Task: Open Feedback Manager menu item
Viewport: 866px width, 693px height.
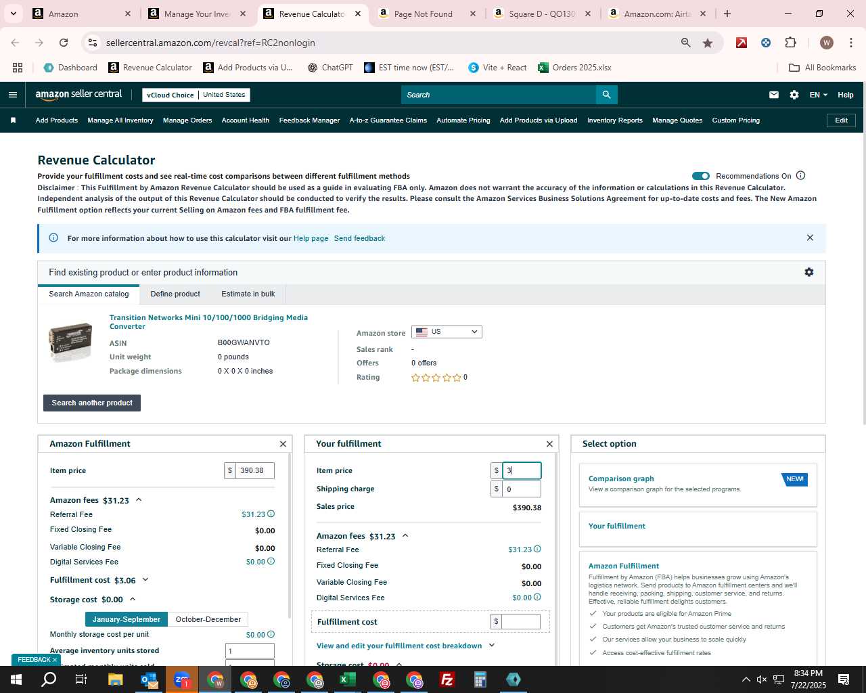Action: [x=309, y=120]
